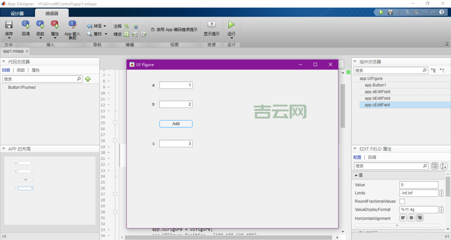
Task: Select app.bEditField in component browser
Action: pos(378,98)
